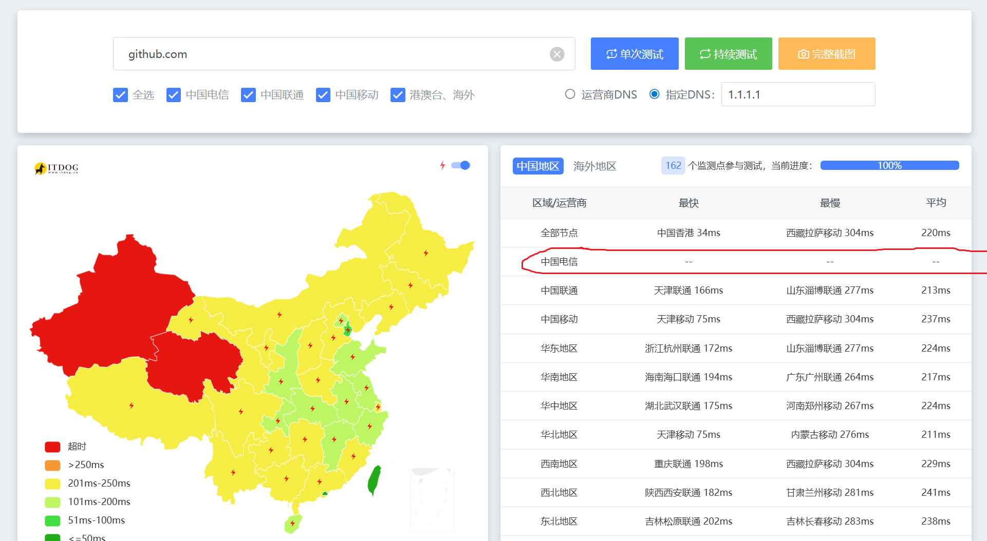This screenshot has width=987, height=541.
Task: Click the 天津联通 166ms cell
Action: 688,291
